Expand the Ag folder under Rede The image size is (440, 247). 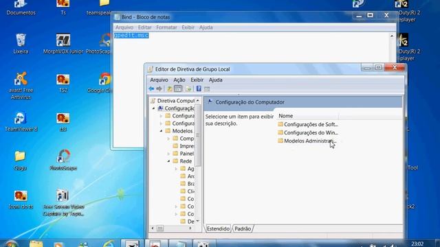click(x=176, y=169)
